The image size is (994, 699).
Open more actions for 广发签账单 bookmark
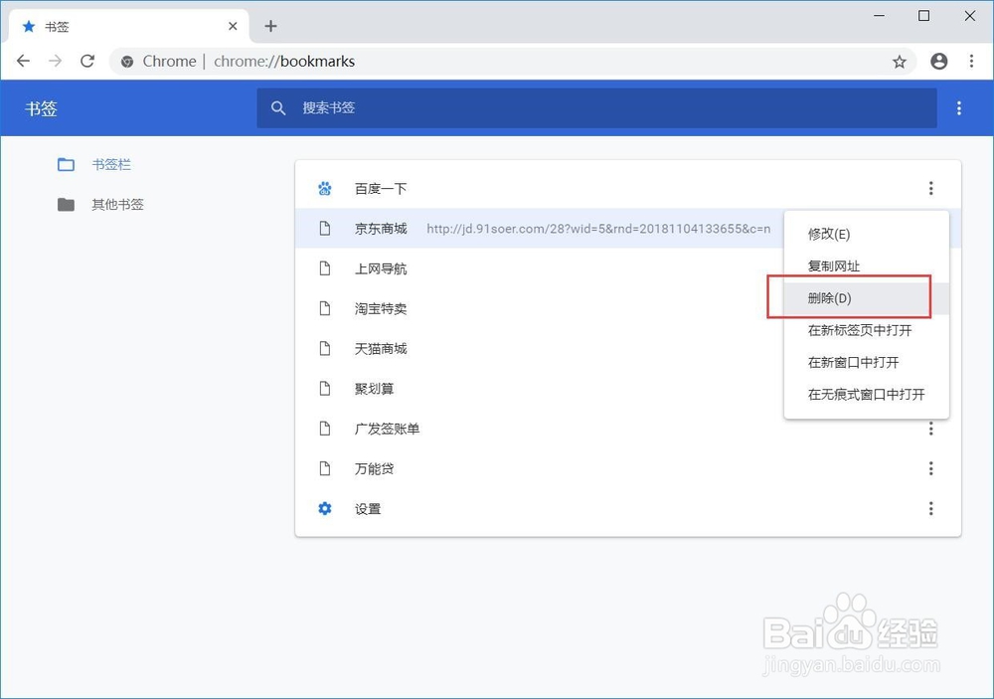(930, 429)
